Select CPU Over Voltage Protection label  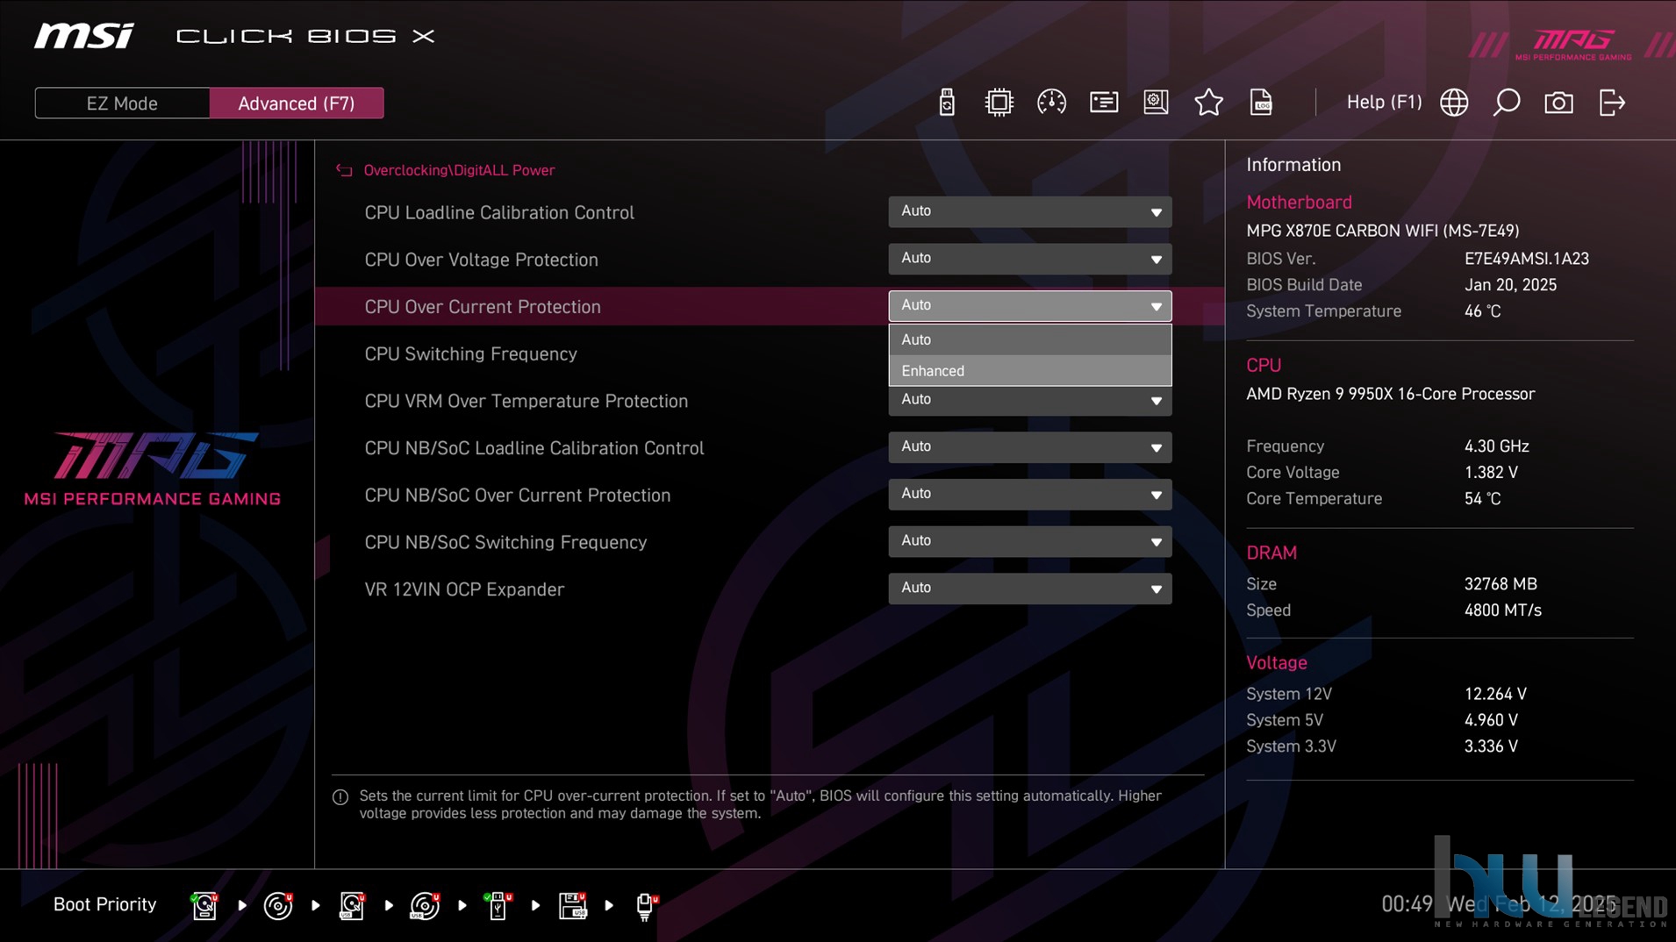481,260
